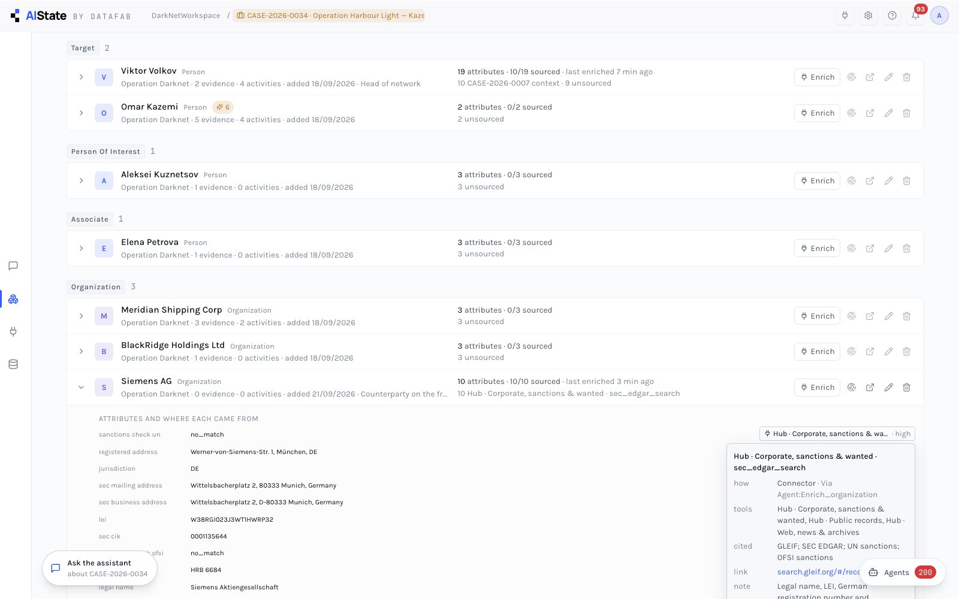Open settings gear in top bar
The height and width of the screenshot is (599, 959).
[868, 16]
